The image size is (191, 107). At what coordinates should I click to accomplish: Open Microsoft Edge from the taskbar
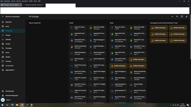(12, 105)
